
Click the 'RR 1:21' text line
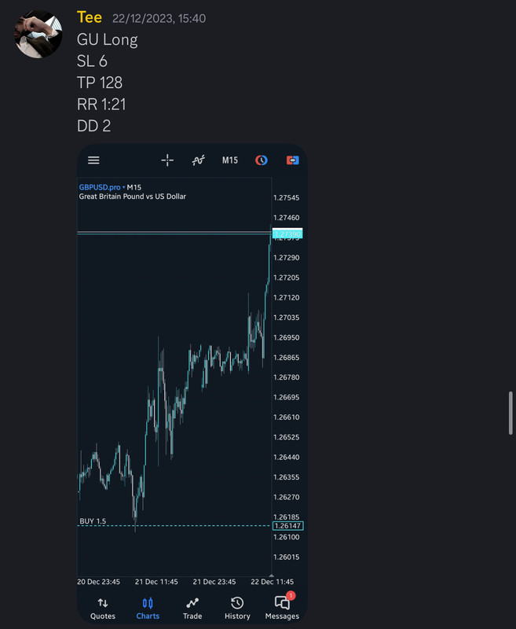pyautogui.click(x=101, y=105)
